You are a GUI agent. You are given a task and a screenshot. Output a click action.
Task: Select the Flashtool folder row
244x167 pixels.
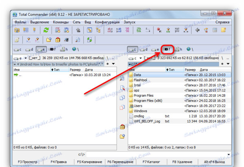click(x=180, y=80)
